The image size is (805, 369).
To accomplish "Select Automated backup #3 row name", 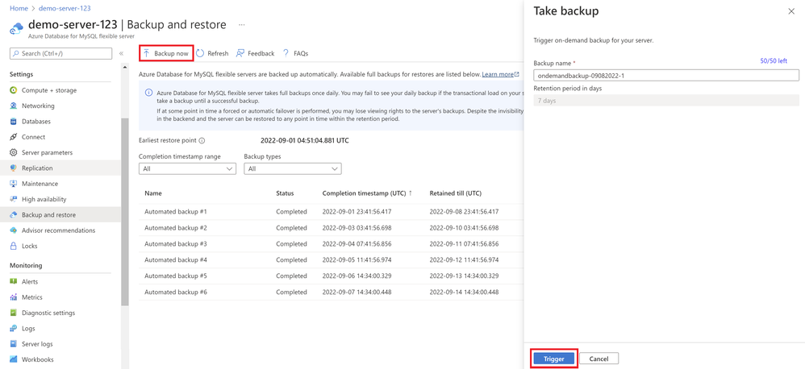I will (176, 244).
